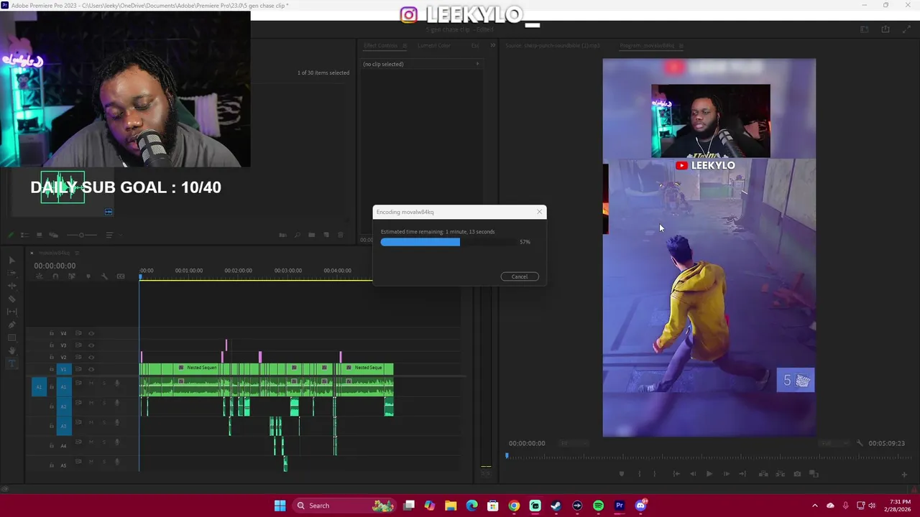Solo audio track A2

[103, 402]
